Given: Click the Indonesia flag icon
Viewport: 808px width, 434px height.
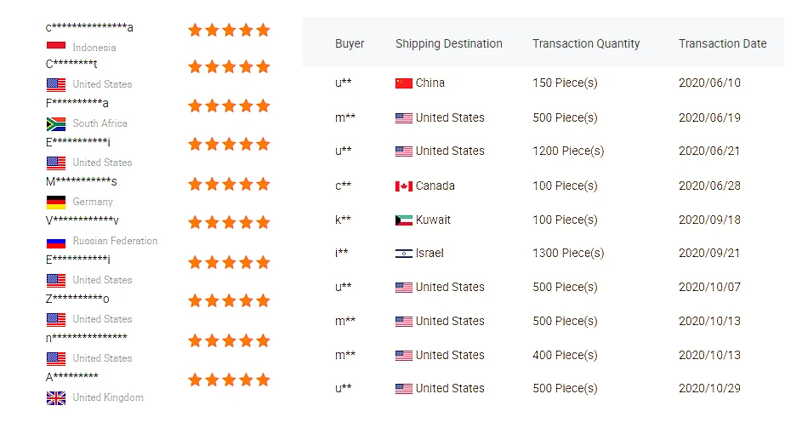Looking at the screenshot, I should pyautogui.click(x=56, y=45).
